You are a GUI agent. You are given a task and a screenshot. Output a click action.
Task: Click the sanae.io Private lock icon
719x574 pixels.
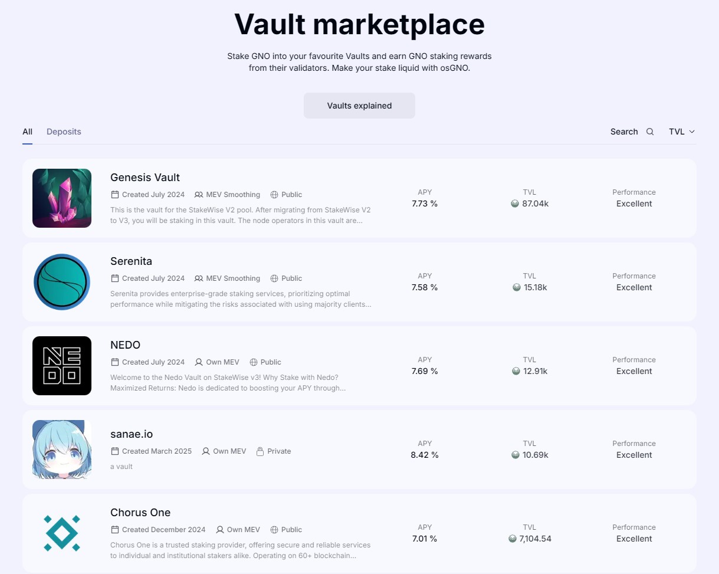coord(260,451)
